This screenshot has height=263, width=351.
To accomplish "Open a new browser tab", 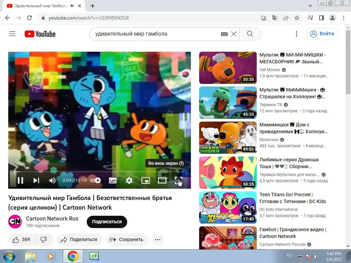I will (x=93, y=6).
